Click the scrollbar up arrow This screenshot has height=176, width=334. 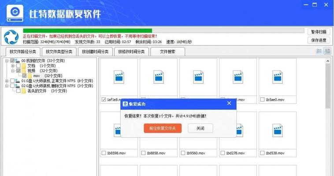point(327,61)
